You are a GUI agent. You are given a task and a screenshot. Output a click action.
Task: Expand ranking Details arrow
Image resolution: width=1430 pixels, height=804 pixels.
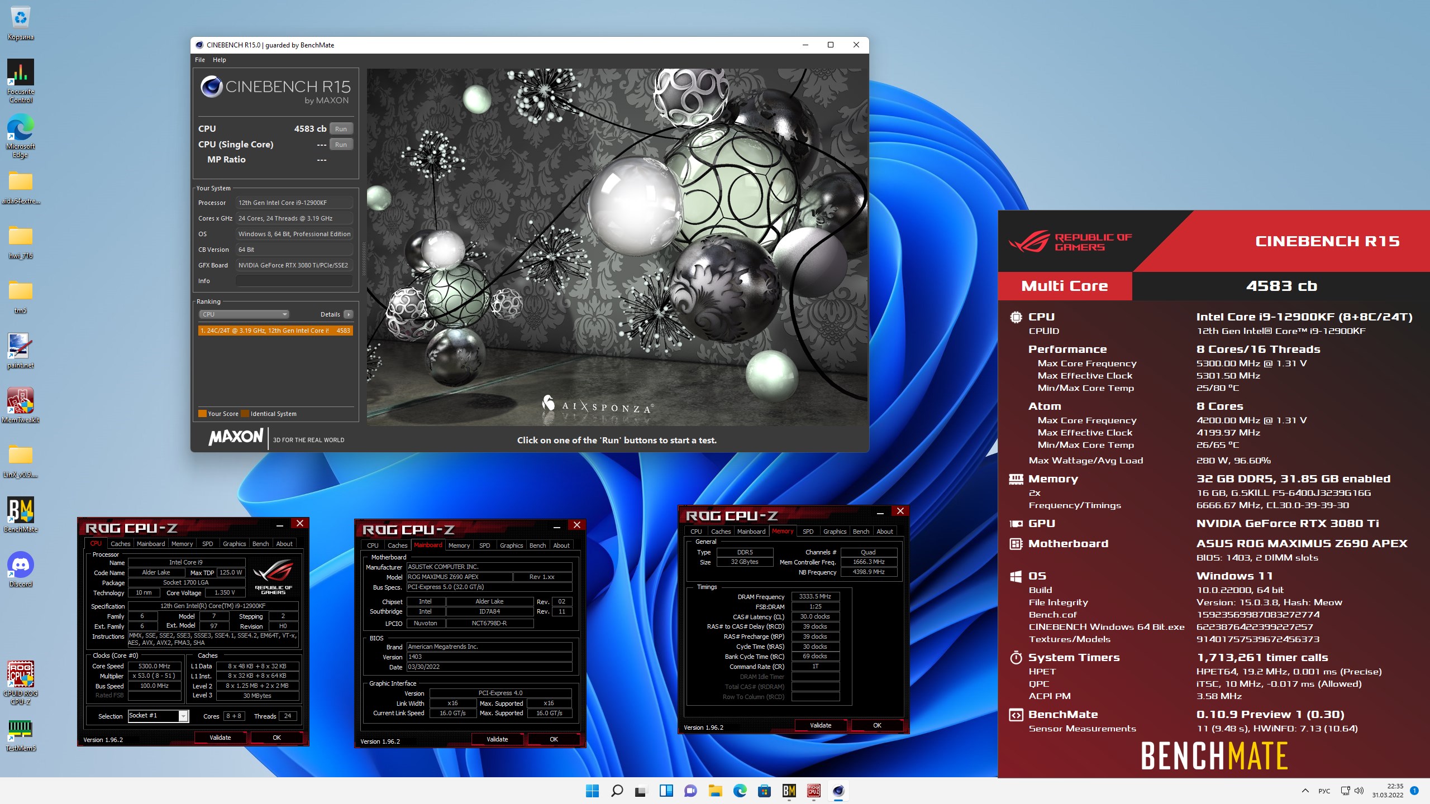348,314
